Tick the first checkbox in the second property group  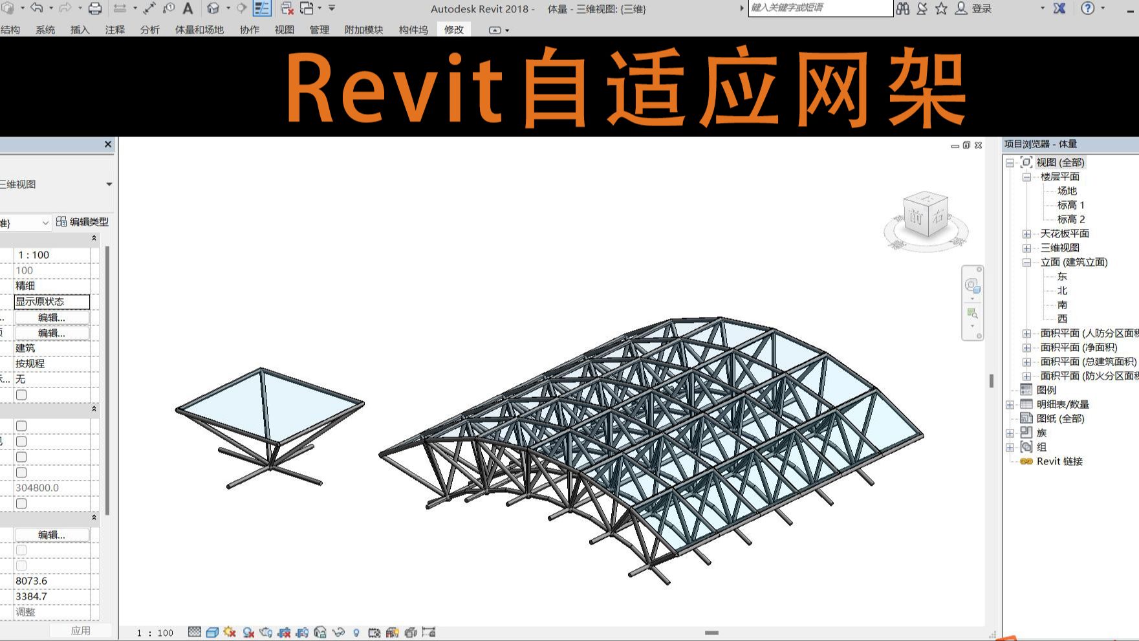pyautogui.click(x=21, y=426)
